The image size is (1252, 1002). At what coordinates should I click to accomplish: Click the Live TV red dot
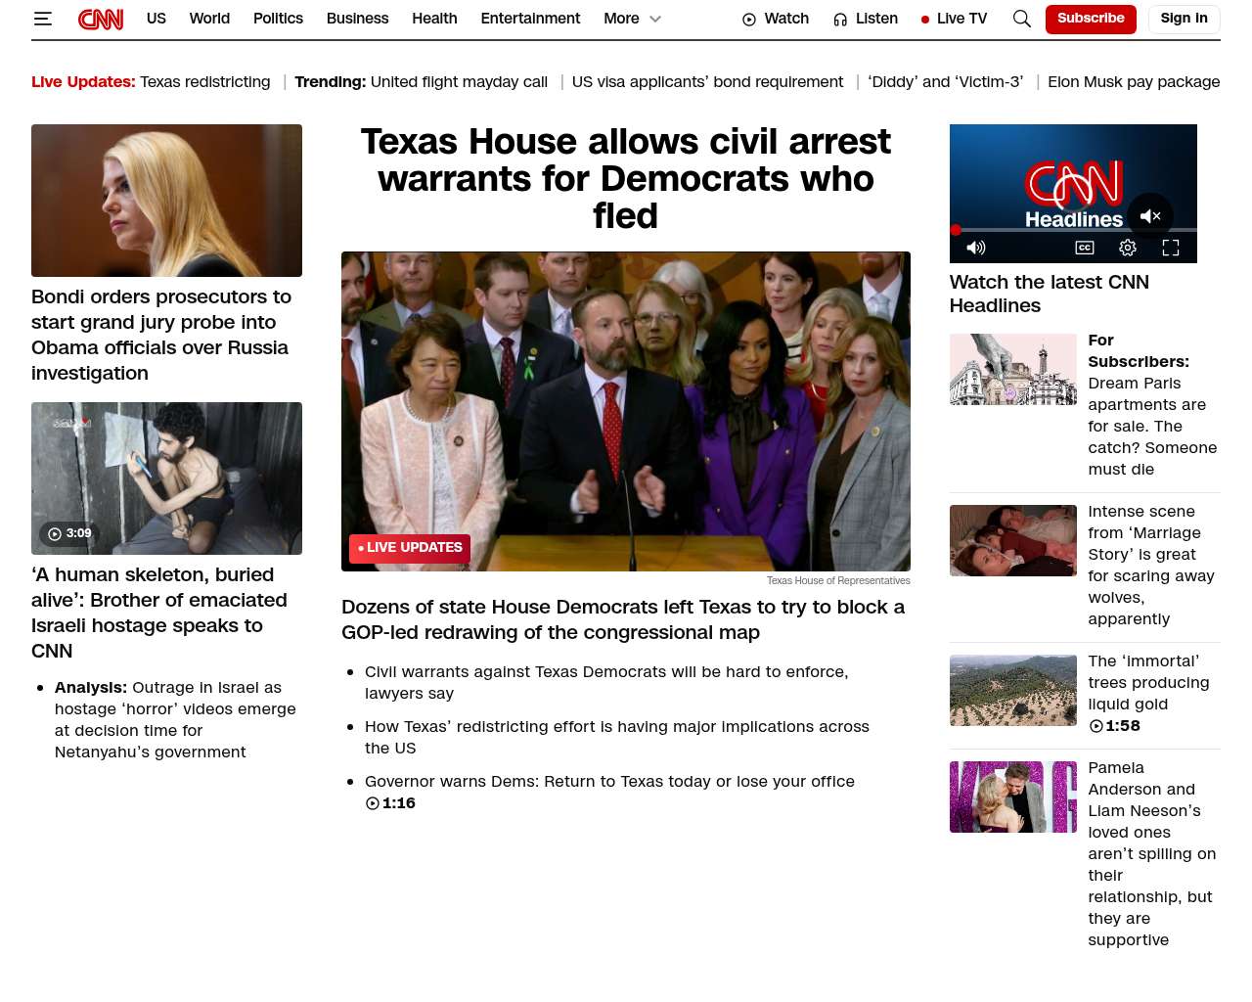925,19
